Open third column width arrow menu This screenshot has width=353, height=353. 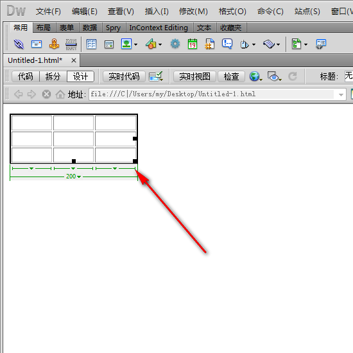click(x=115, y=168)
